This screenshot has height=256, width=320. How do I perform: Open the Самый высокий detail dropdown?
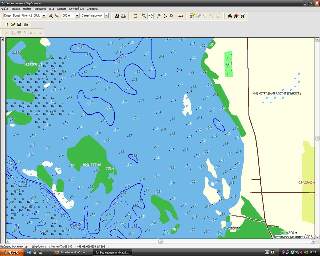pos(106,15)
